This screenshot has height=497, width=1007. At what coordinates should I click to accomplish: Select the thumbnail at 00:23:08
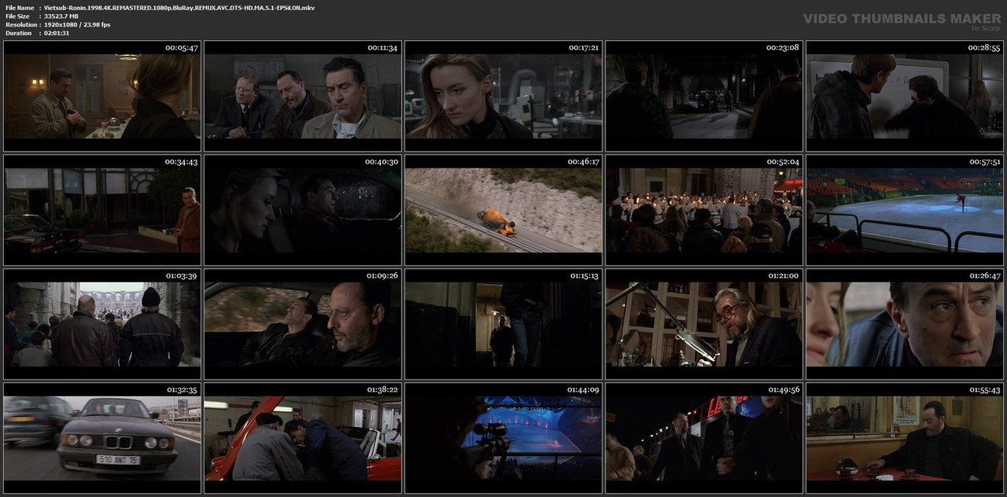[704, 96]
